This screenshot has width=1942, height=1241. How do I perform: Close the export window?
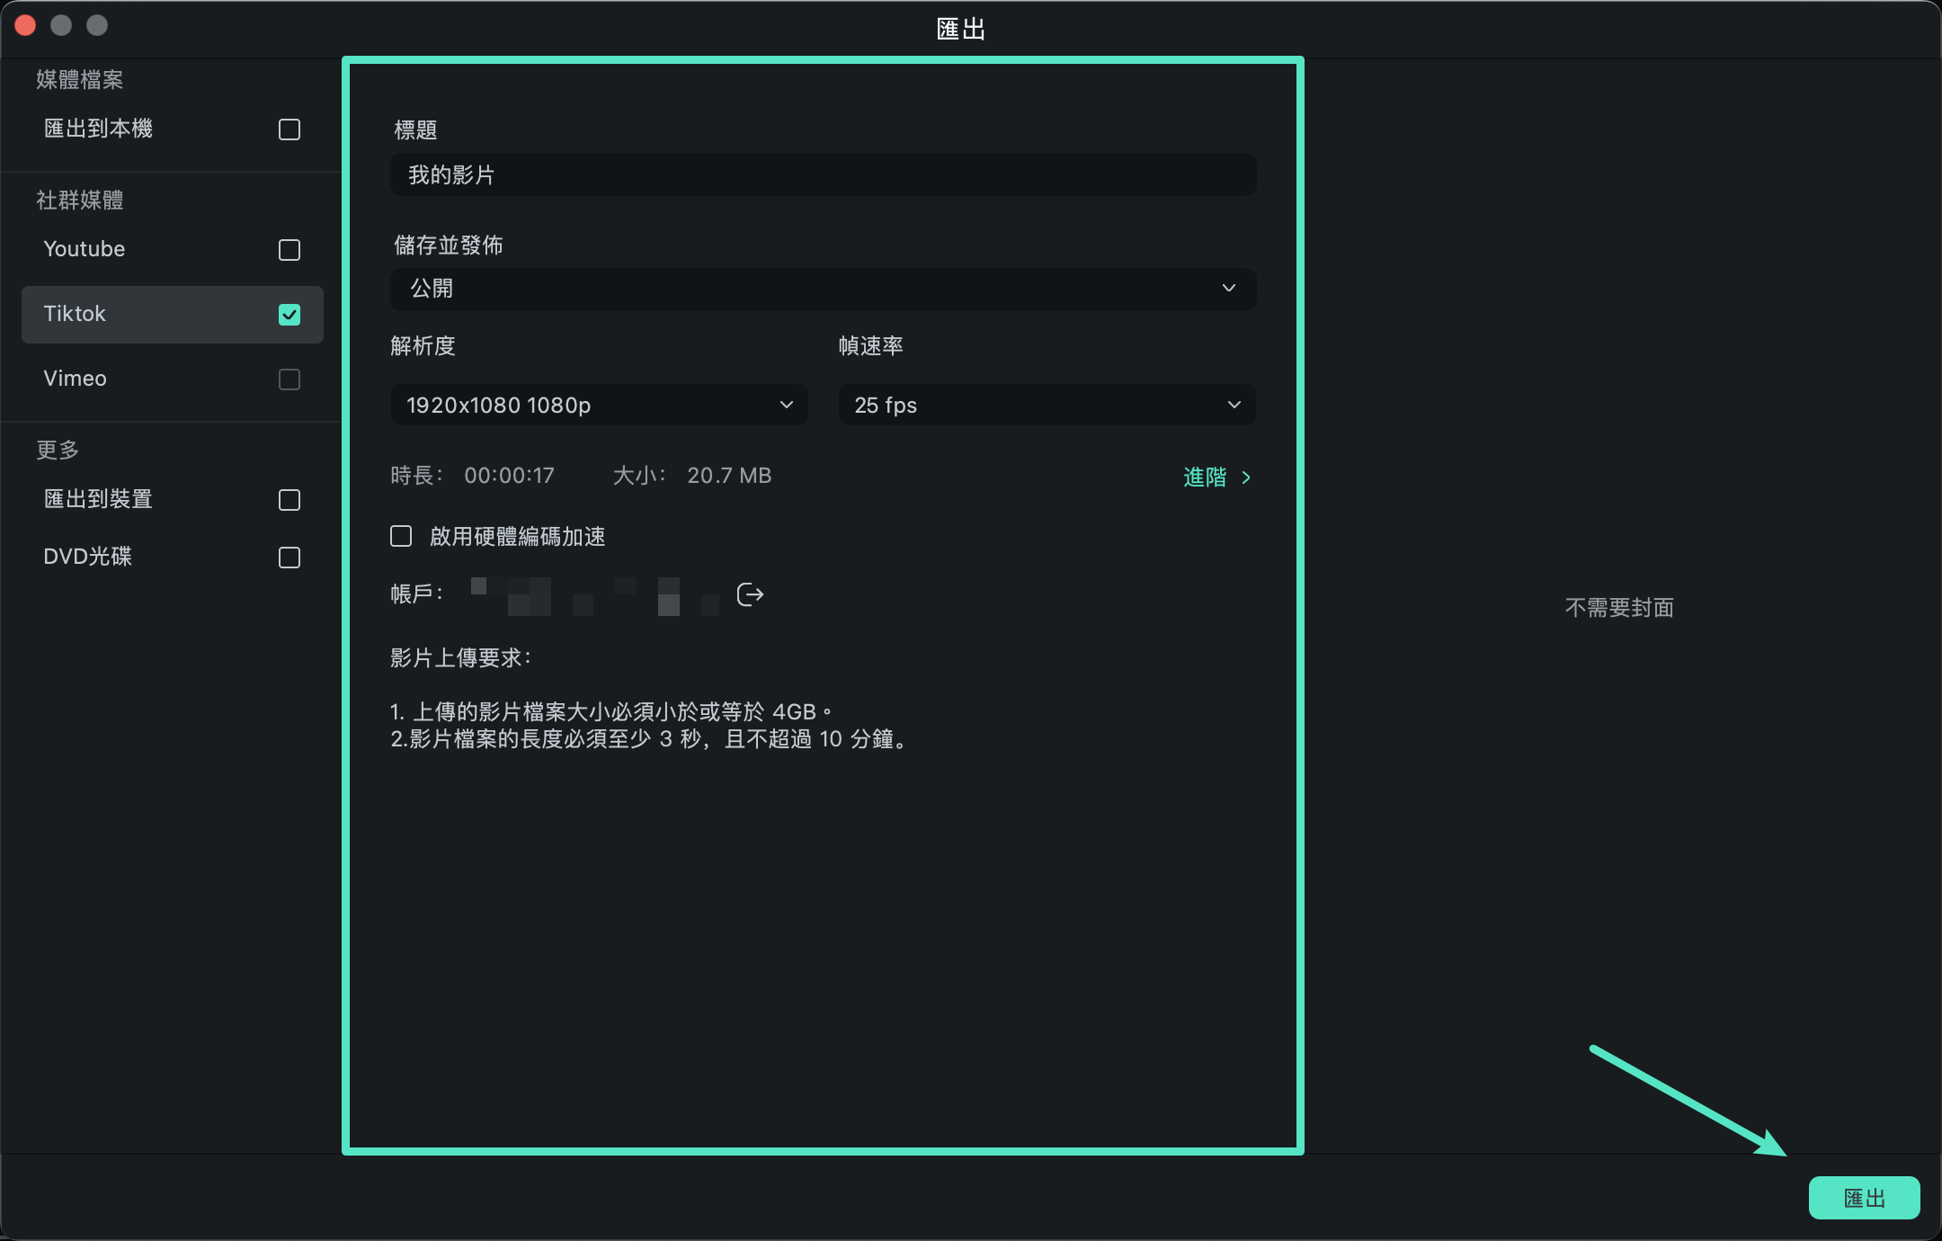[x=25, y=25]
